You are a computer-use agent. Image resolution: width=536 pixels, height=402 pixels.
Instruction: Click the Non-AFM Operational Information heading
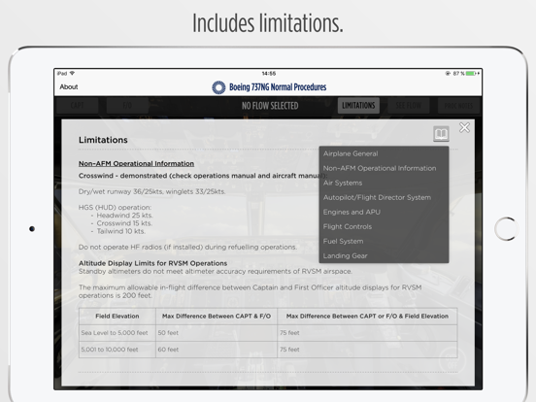[x=136, y=164]
